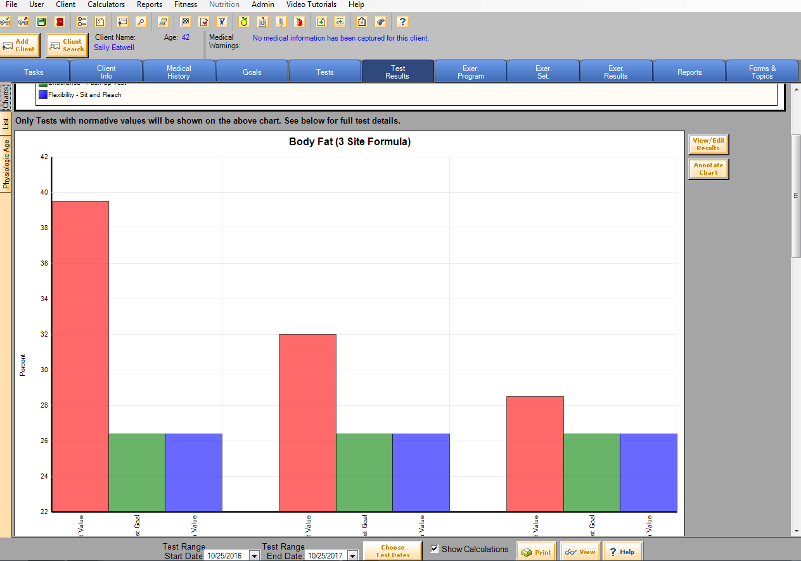Click the scrollbar down arrow
The width and height of the screenshot is (801, 561).
tap(796, 531)
